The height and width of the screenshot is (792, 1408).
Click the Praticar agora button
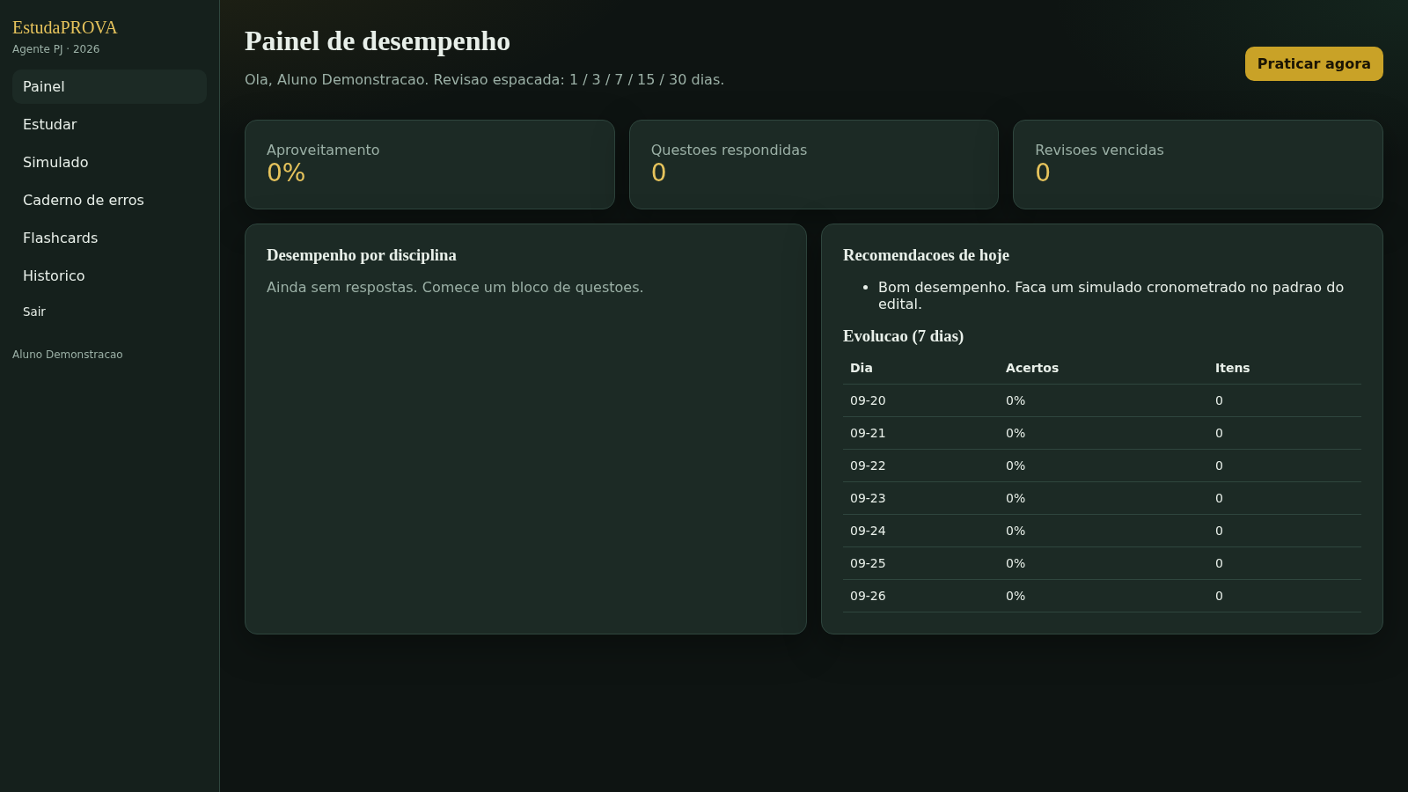[1314, 63]
